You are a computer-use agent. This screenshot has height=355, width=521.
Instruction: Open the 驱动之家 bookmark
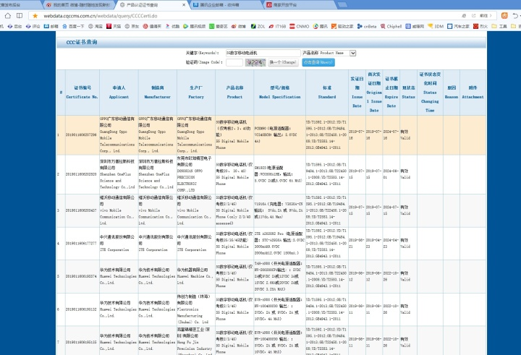coord(342,26)
